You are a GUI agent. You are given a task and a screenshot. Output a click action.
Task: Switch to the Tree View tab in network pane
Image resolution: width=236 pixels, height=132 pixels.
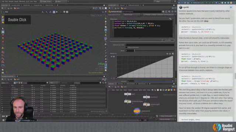(x=120, y=84)
